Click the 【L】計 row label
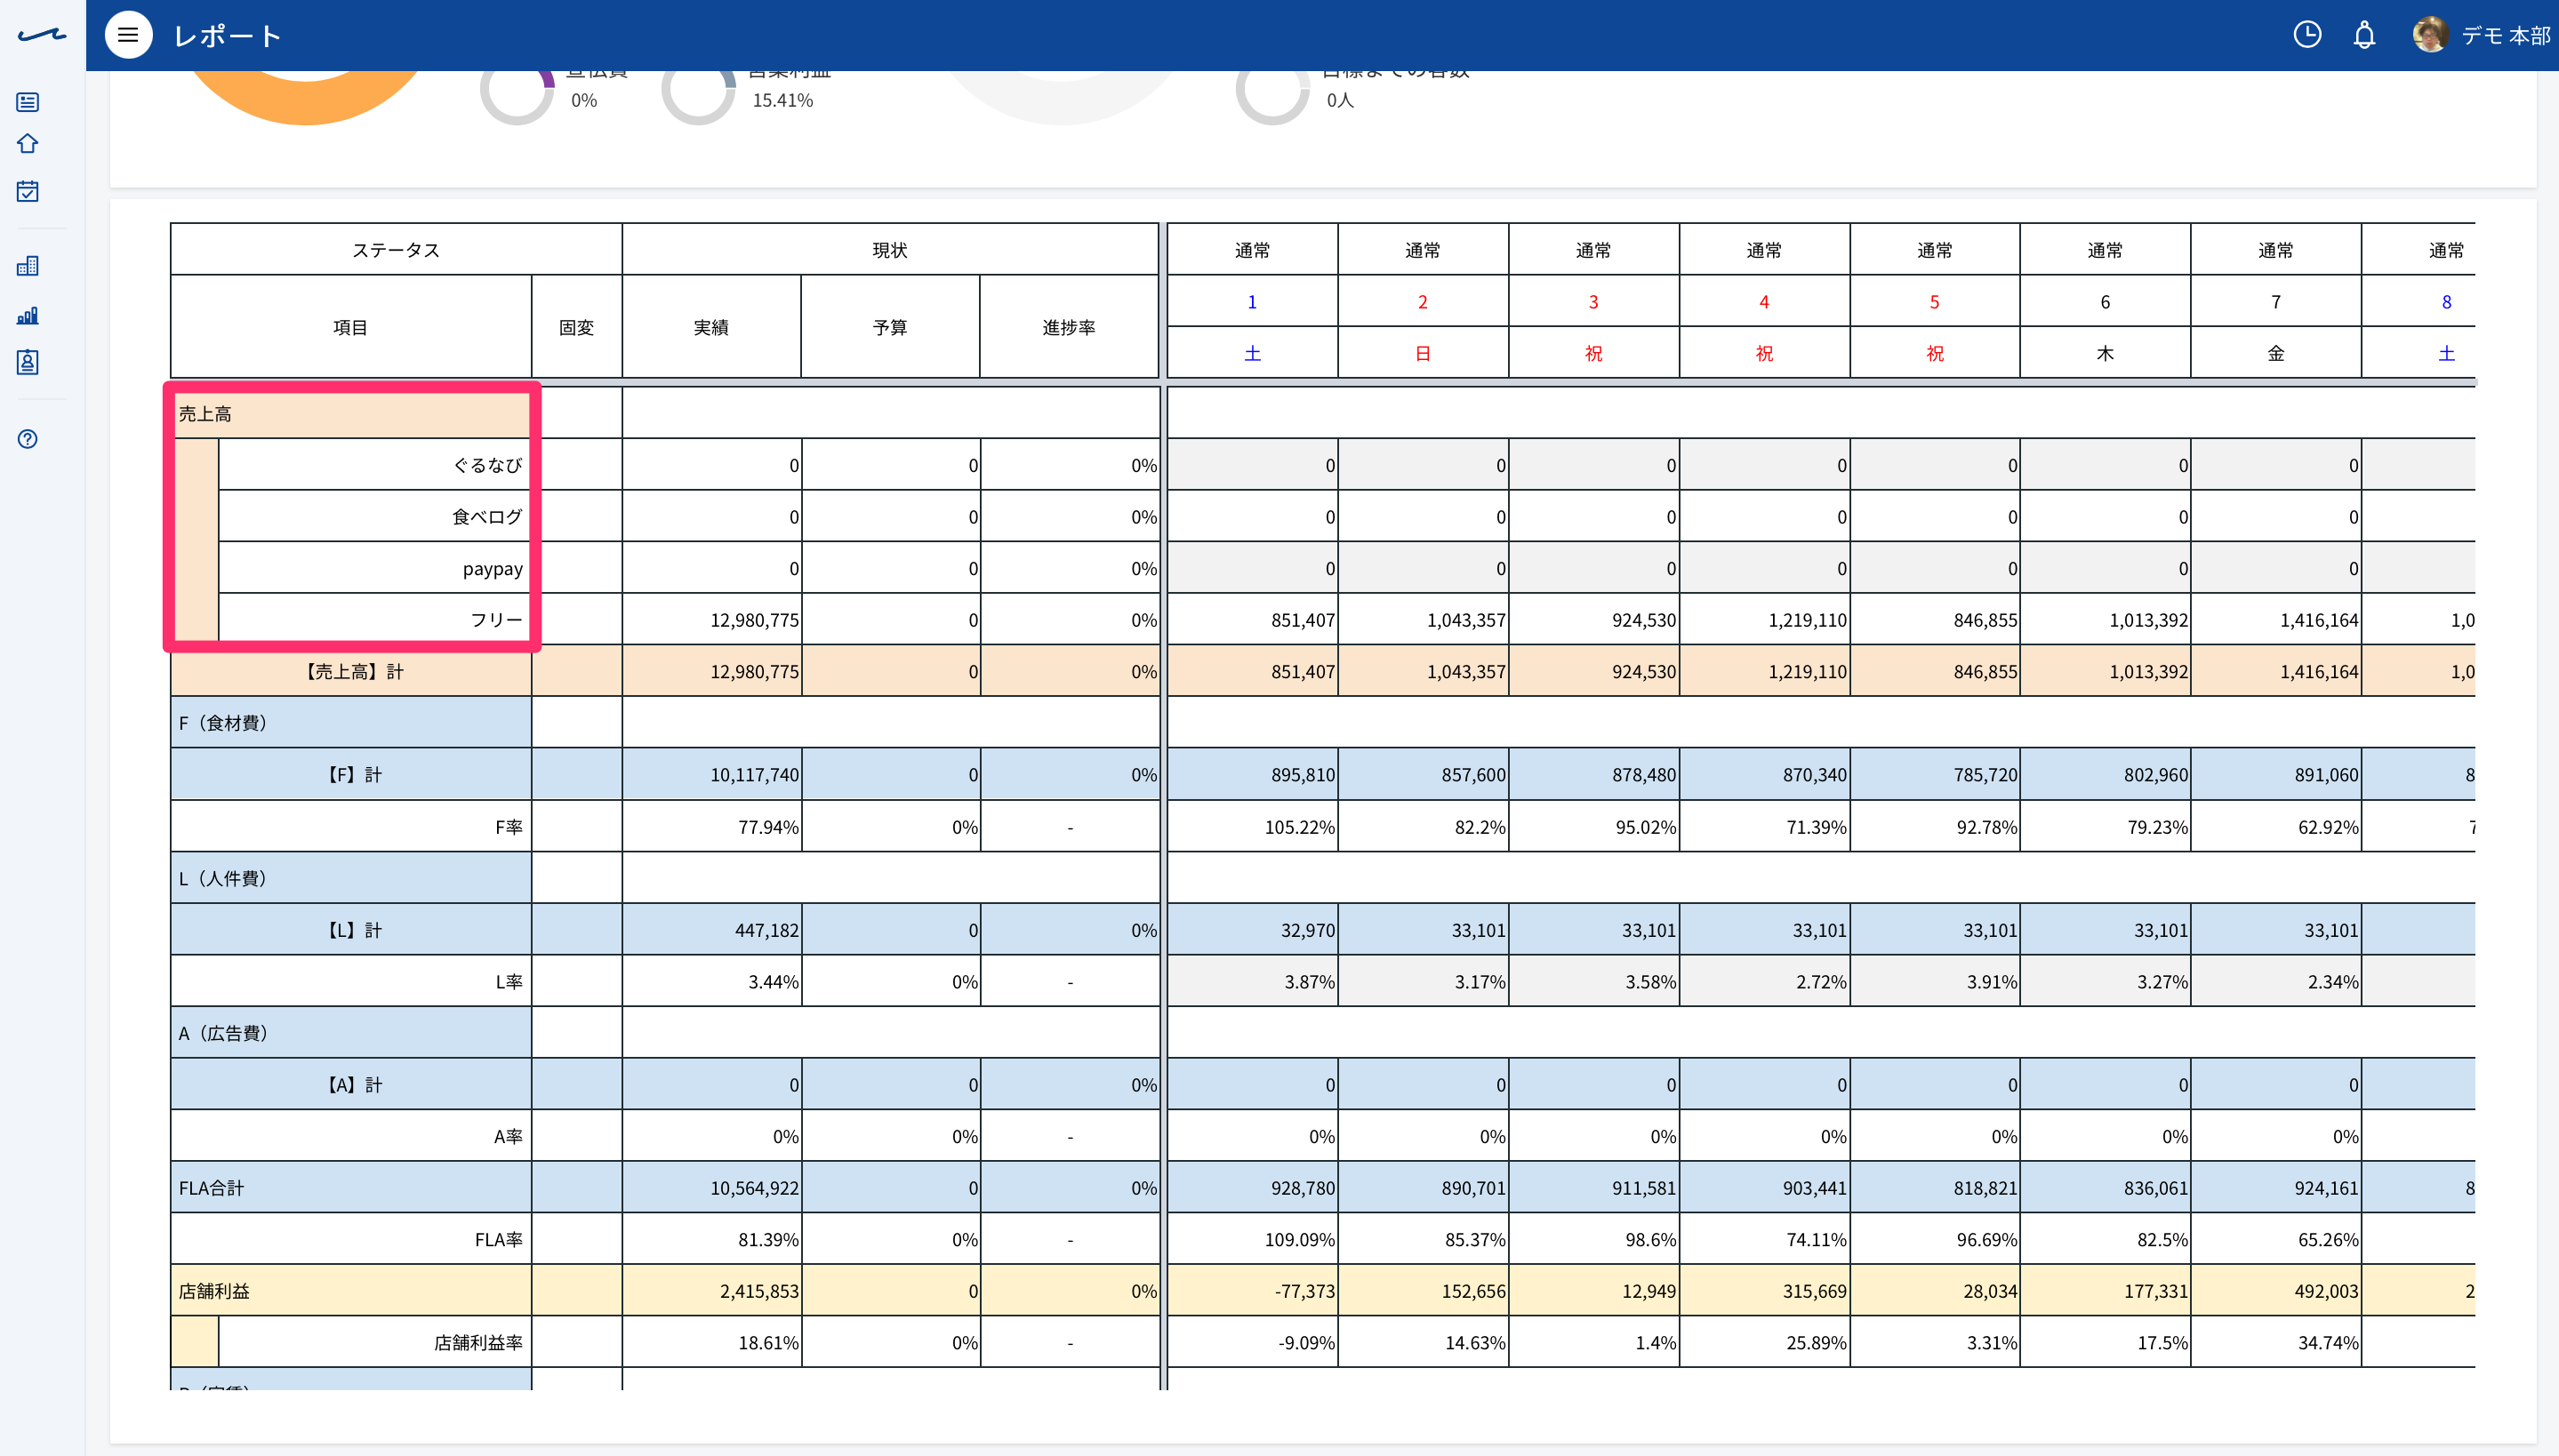 pos(351,930)
